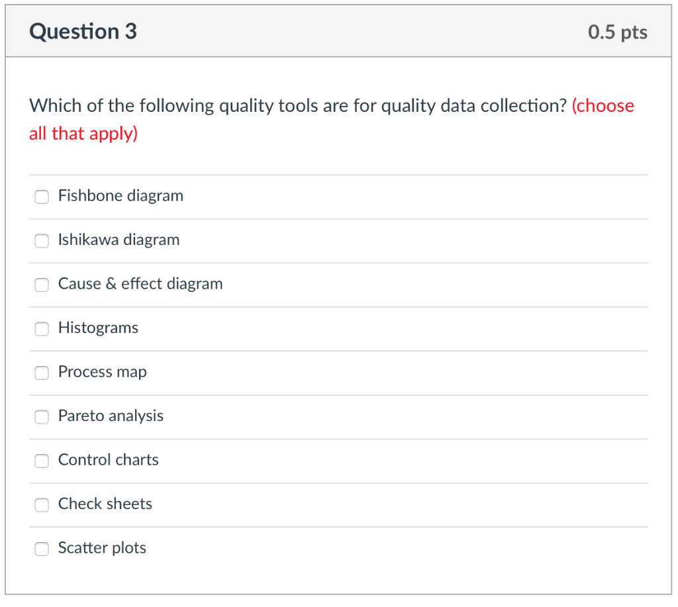Select the Check sheets answer label
Screen dimensions: 678x607
105,504
